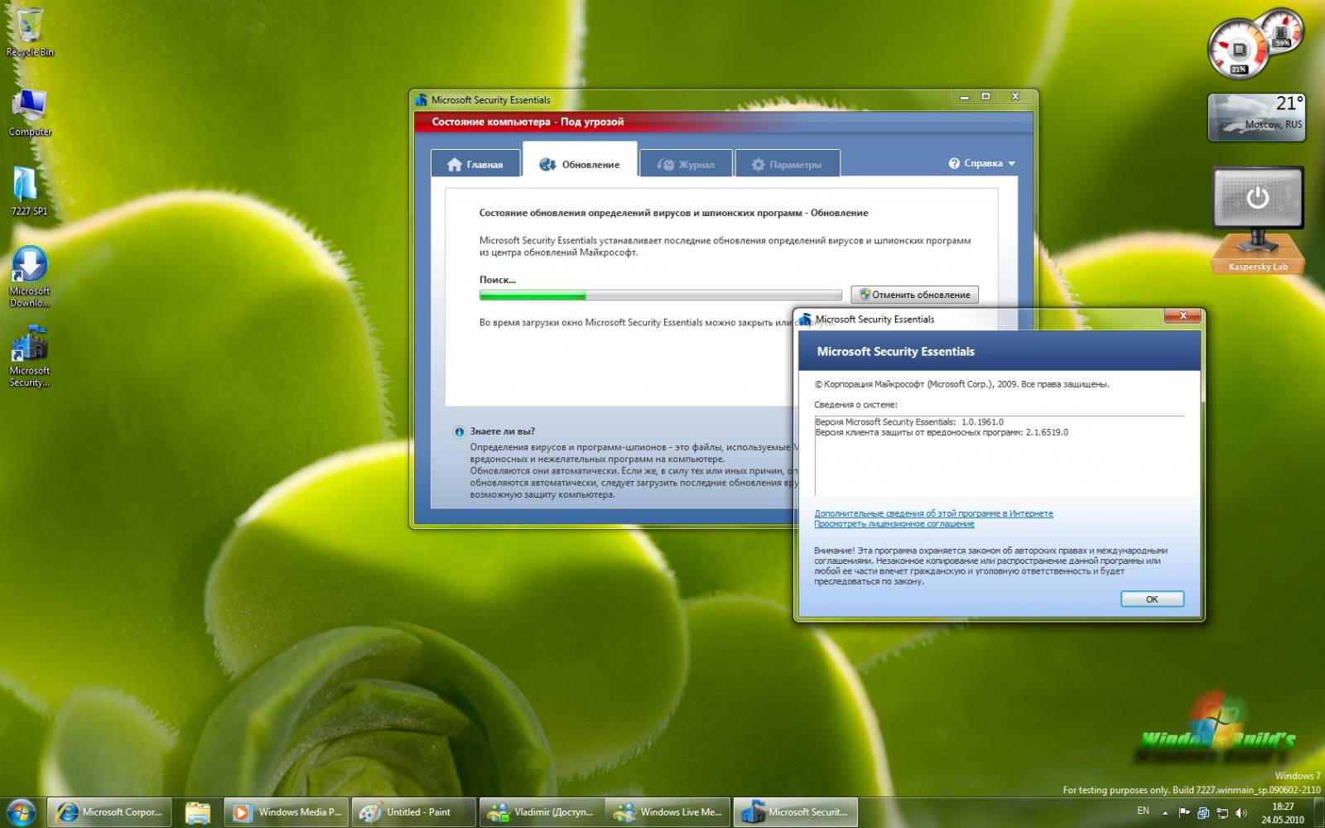This screenshot has width=1325, height=828.
Task: Select the Microsoft Security desktop shortcut
Action: tap(30, 356)
